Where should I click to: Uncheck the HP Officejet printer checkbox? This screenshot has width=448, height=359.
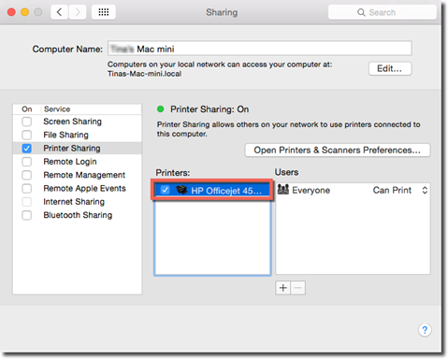pos(165,190)
